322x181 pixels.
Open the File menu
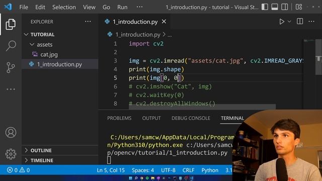(x=24, y=7)
